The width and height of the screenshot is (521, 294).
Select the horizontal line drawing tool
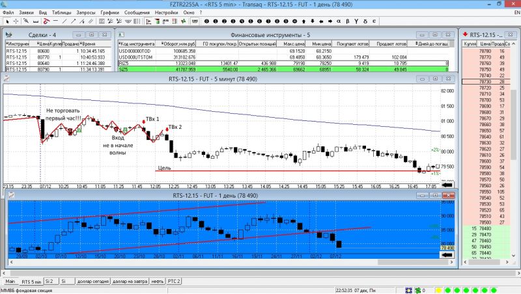pos(55,21)
